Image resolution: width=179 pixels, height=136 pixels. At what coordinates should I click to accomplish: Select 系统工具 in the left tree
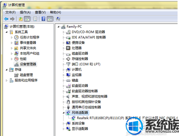tap(21, 32)
